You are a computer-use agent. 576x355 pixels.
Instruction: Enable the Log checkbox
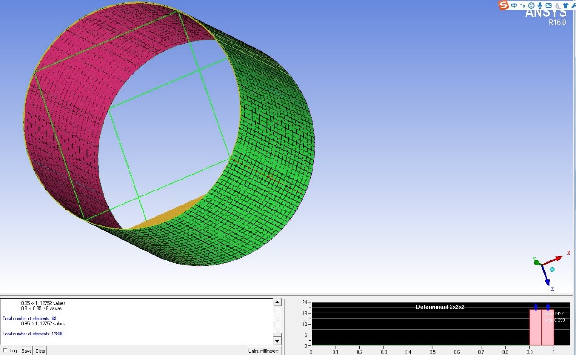pos(5,350)
